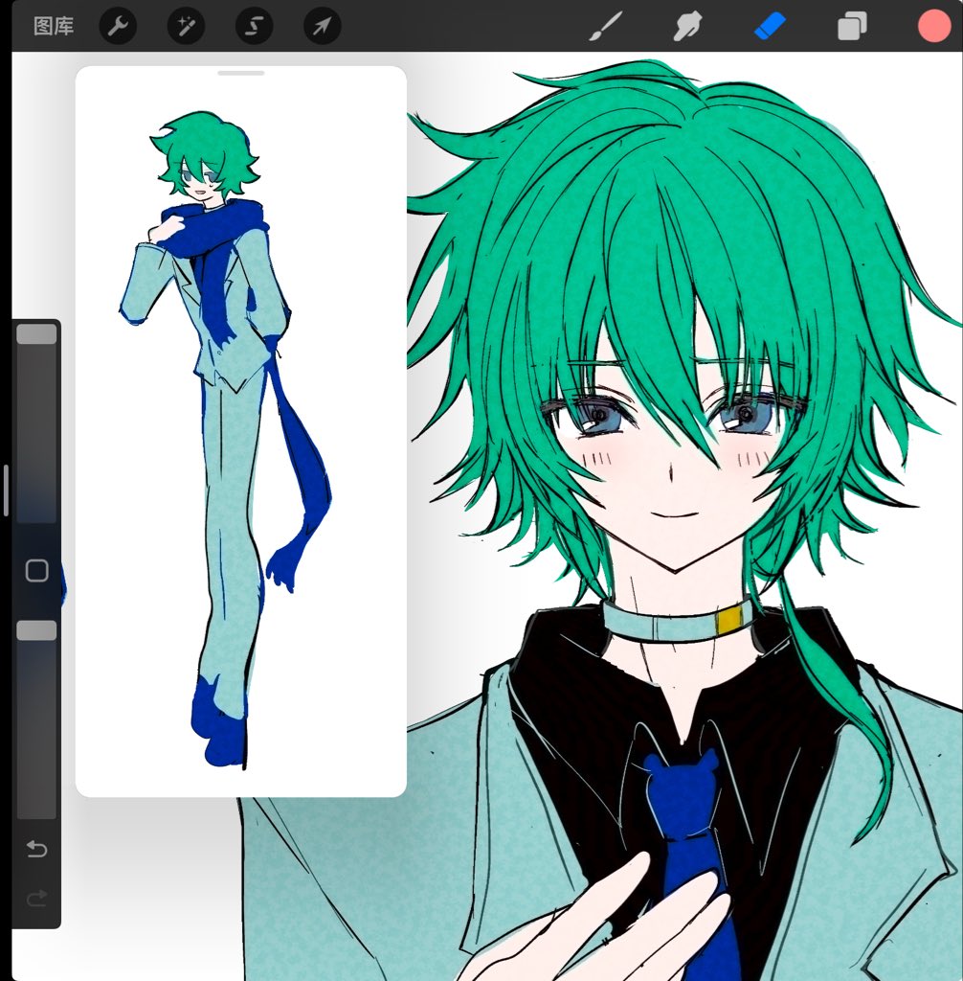Open the 图库 gallery

[x=54, y=26]
